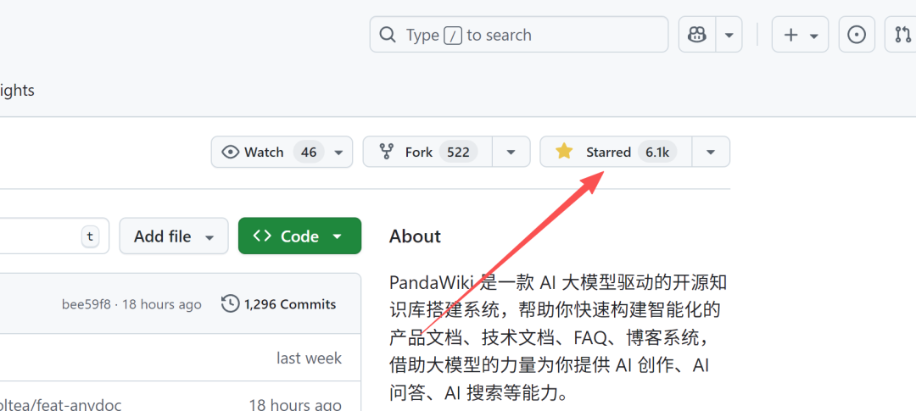Screen dimensions: 916x411
Task: Focus the 'Type / to search' field
Action: [517, 35]
